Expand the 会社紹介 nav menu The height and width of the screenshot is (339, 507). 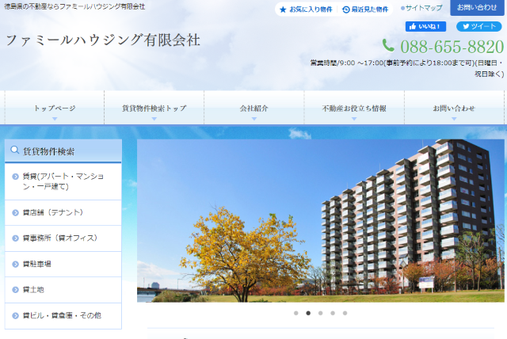[x=254, y=109]
